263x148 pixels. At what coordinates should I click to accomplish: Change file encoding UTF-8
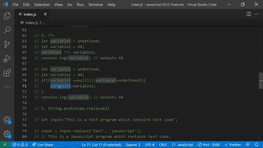pos(150,145)
